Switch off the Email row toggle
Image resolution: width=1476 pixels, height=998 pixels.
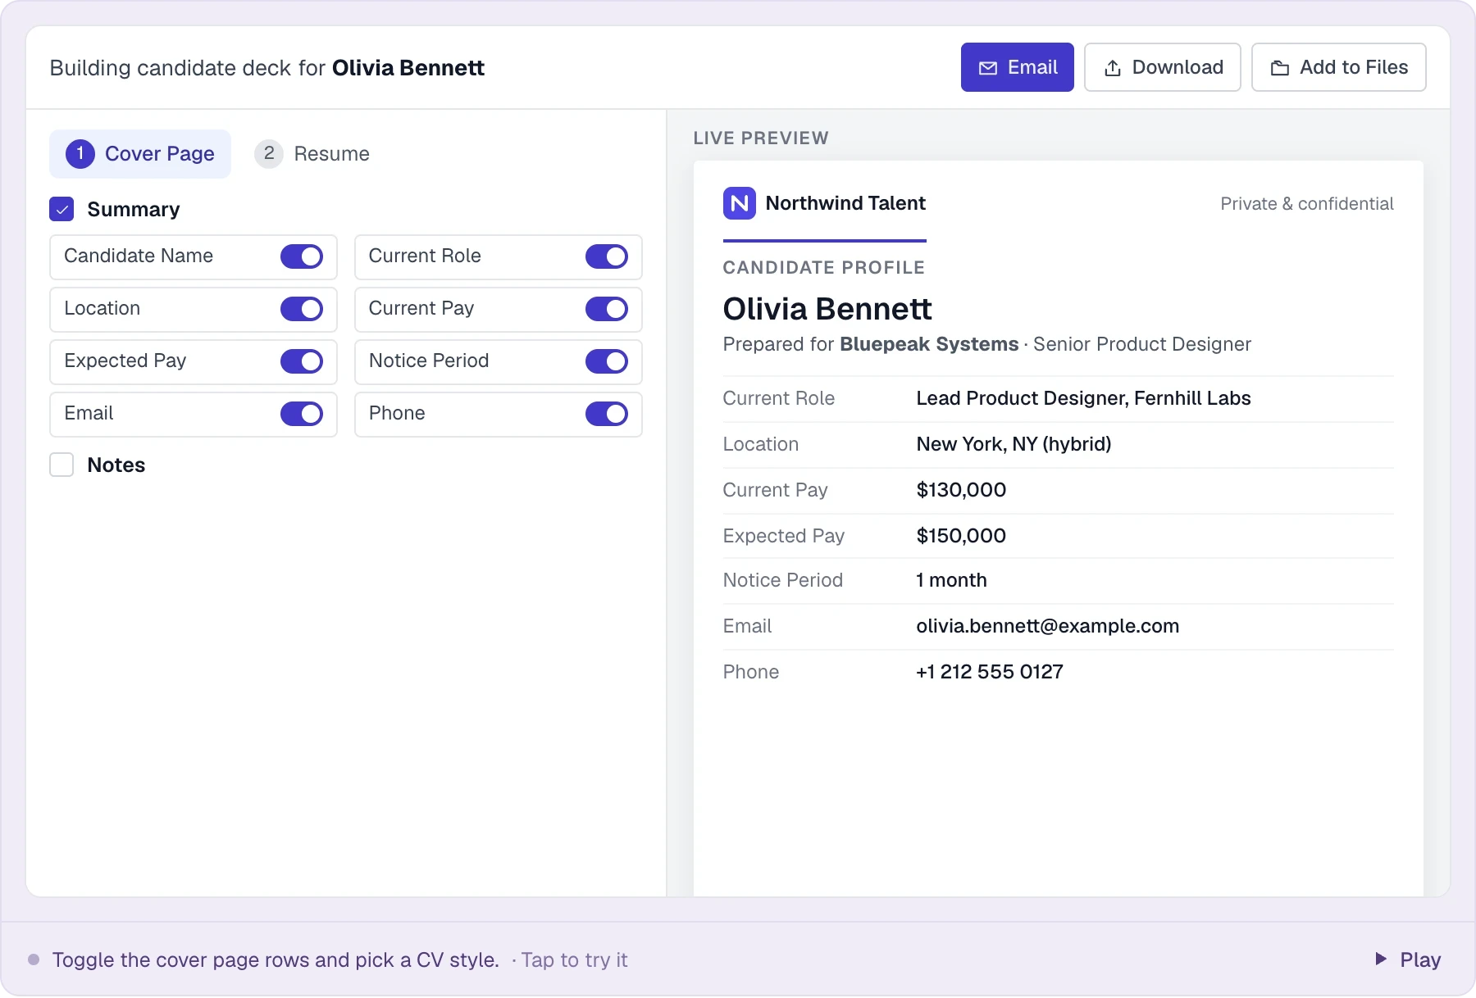302,414
